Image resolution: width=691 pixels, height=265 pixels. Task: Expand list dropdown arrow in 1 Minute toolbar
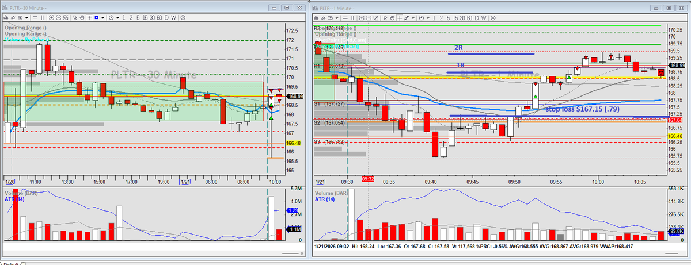tap(337, 18)
